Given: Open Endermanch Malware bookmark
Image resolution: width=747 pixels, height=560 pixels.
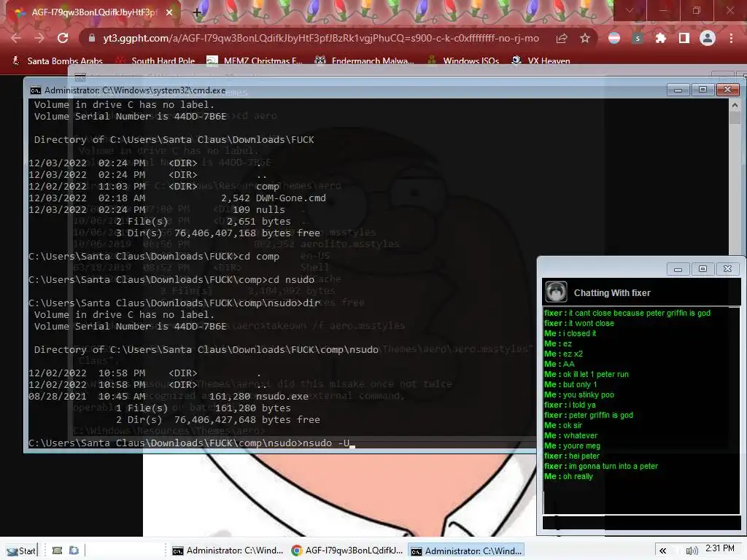Looking at the screenshot, I should [x=365, y=61].
